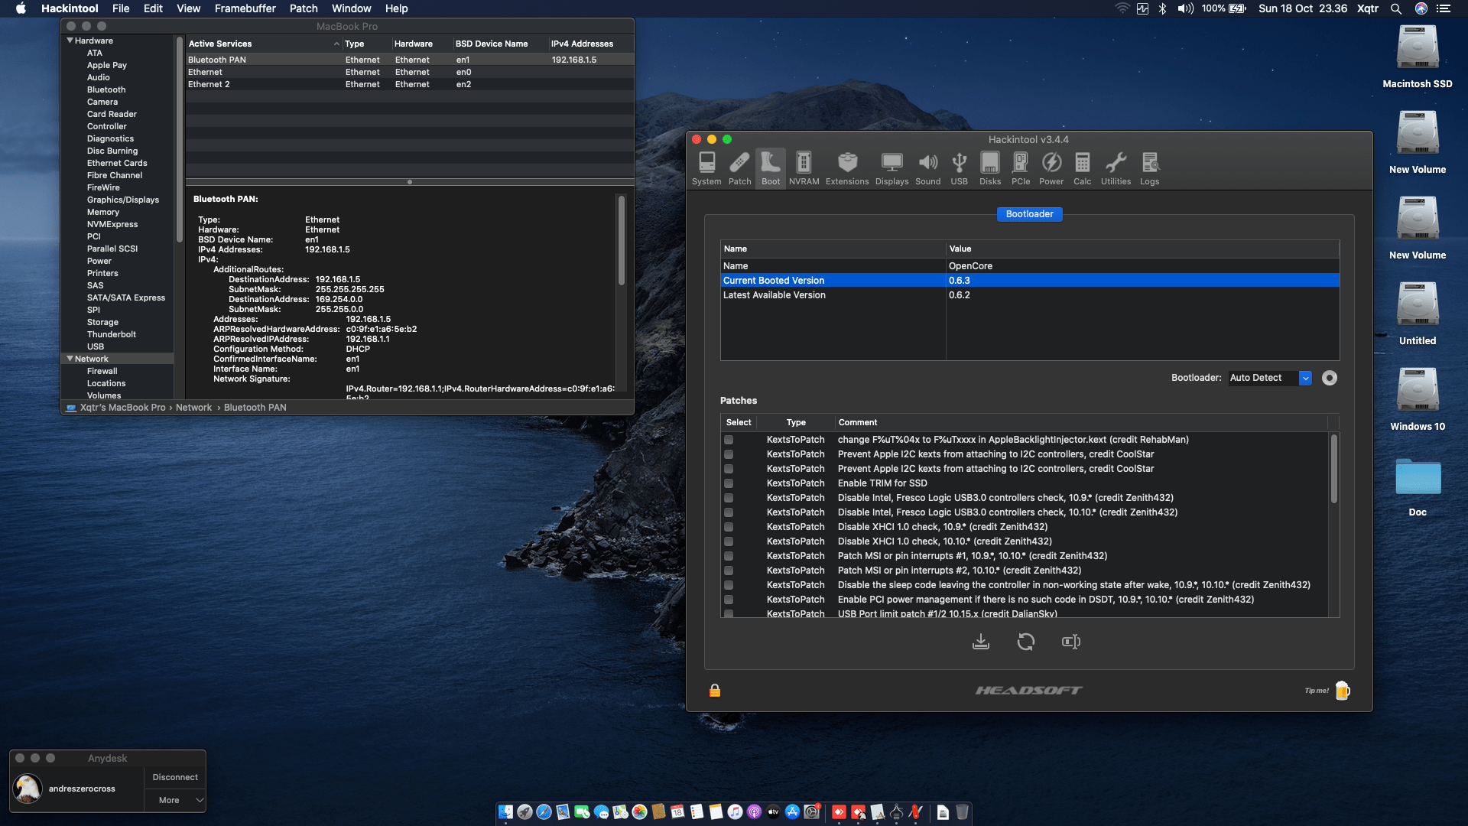Open the Bootloader Auto Detect dropdown
This screenshot has width=1468, height=826.
1270,378
